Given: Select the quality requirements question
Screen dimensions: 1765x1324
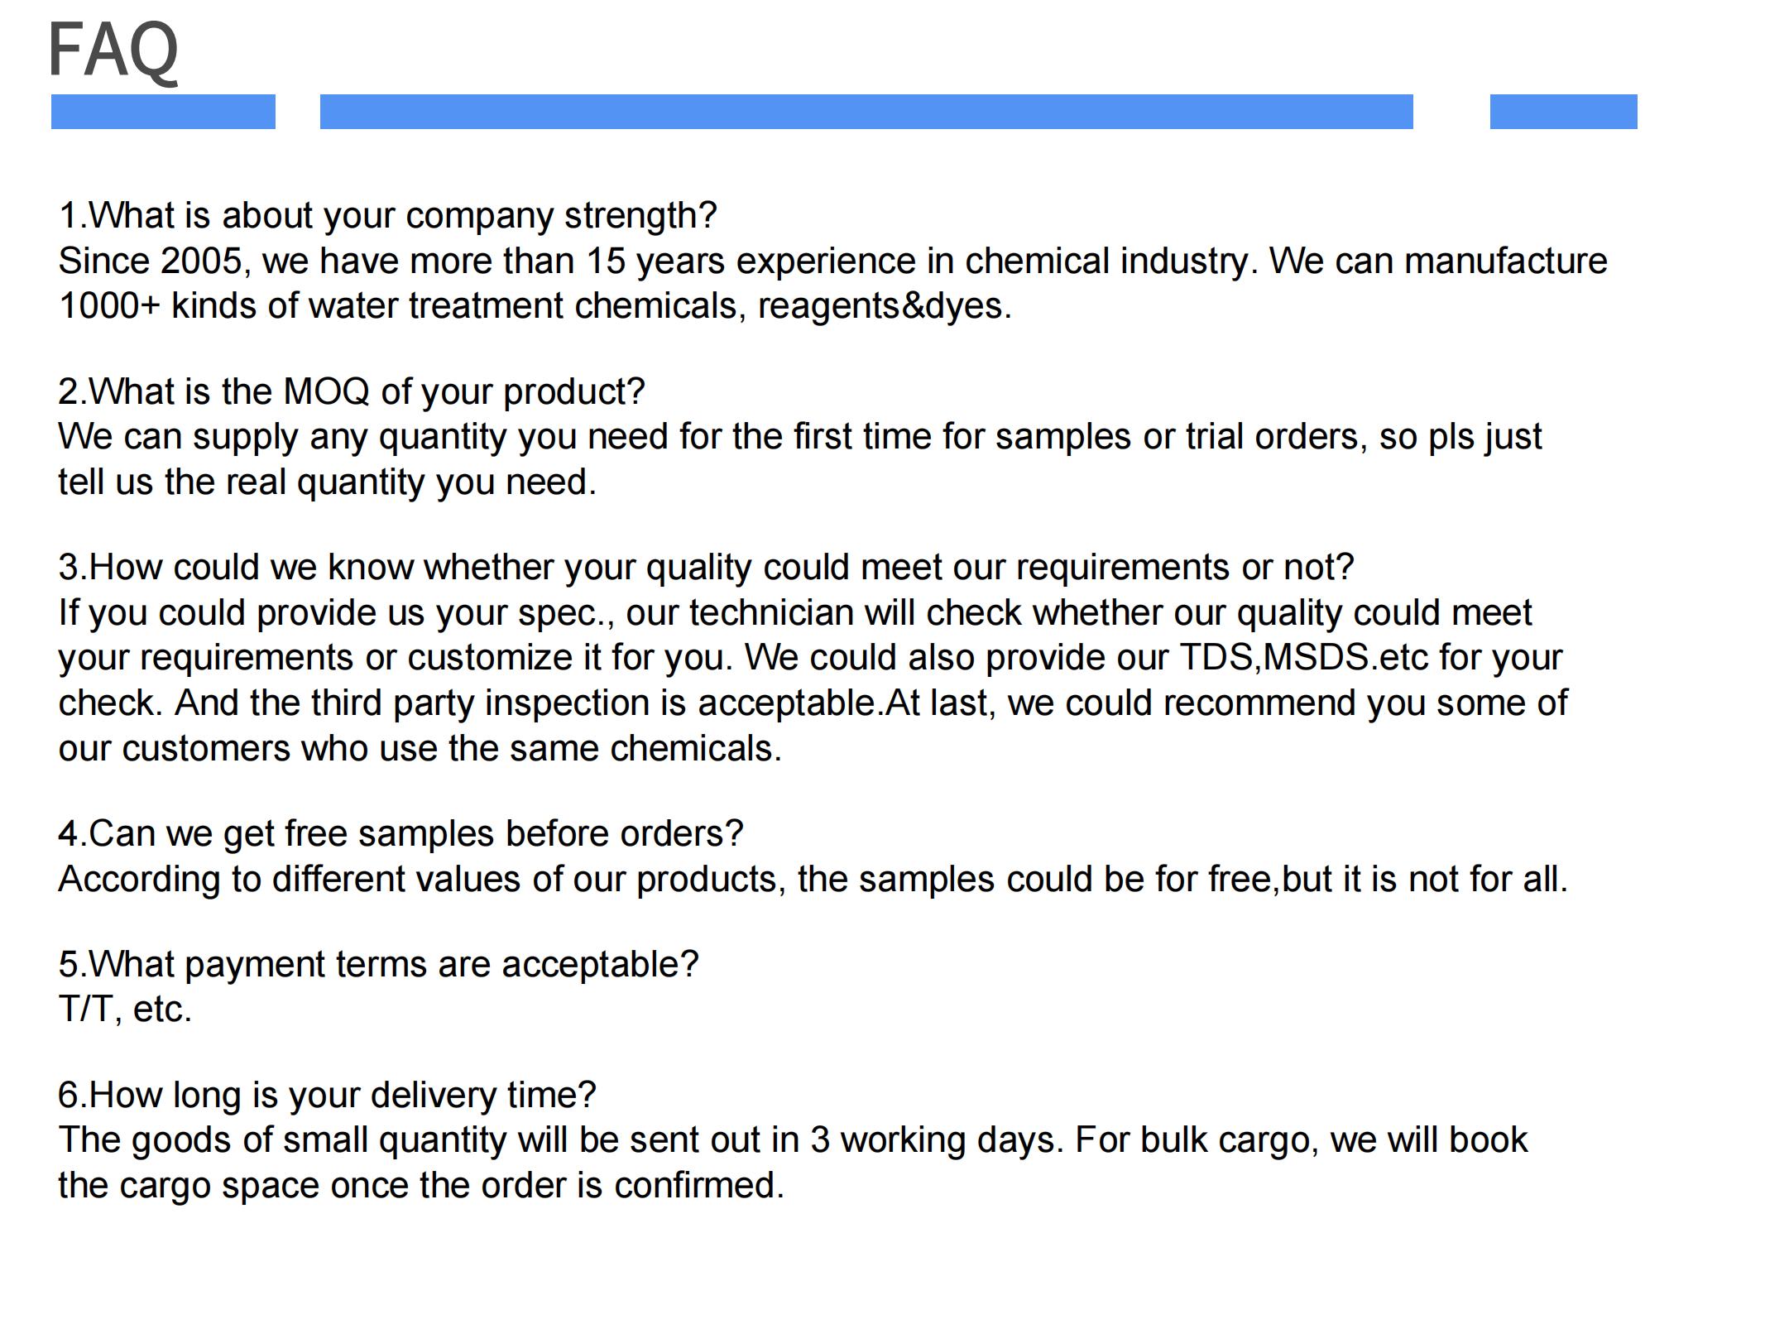Looking at the screenshot, I should (705, 568).
